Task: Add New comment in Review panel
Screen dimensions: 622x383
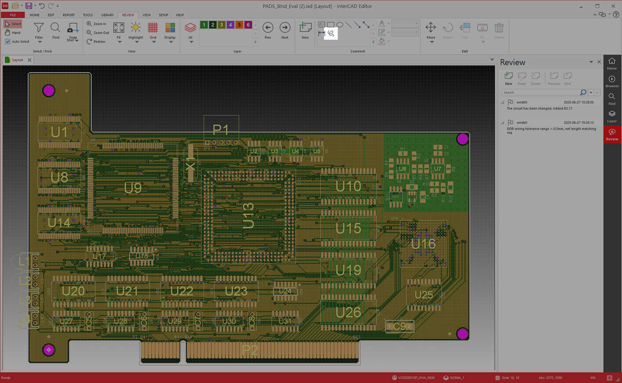Action: pyautogui.click(x=509, y=79)
